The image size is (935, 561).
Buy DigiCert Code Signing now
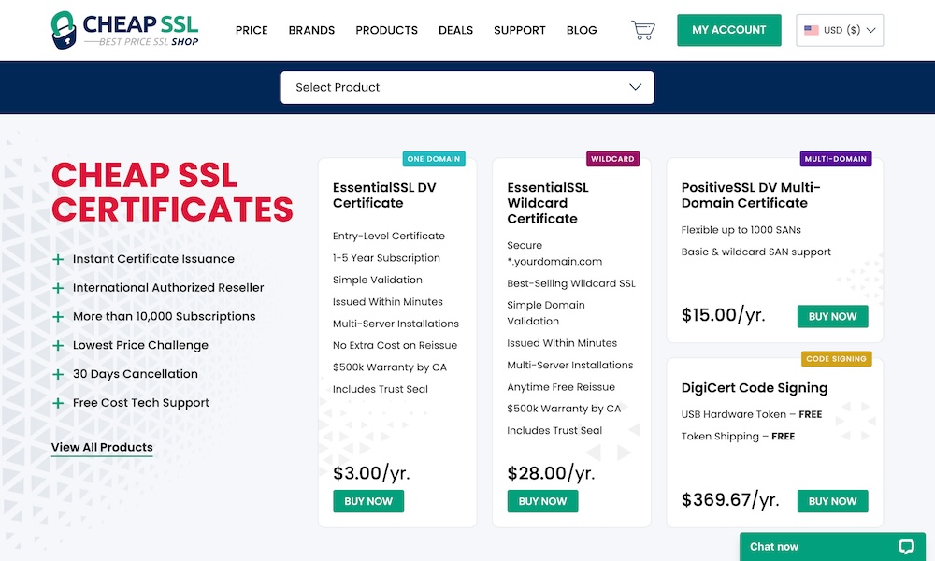click(x=832, y=501)
